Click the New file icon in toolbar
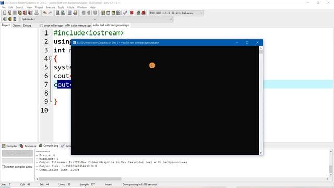 pyautogui.click(x=5, y=13)
